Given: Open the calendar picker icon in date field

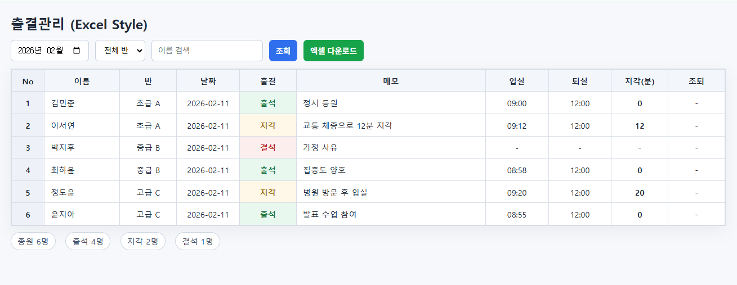Looking at the screenshot, I should coord(77,51).
